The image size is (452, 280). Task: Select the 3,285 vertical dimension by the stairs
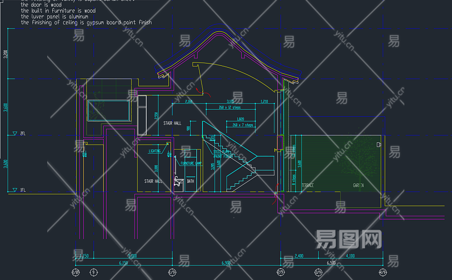coord(213,166)
